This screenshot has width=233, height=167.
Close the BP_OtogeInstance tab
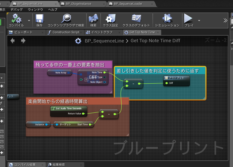pos(104,4)
